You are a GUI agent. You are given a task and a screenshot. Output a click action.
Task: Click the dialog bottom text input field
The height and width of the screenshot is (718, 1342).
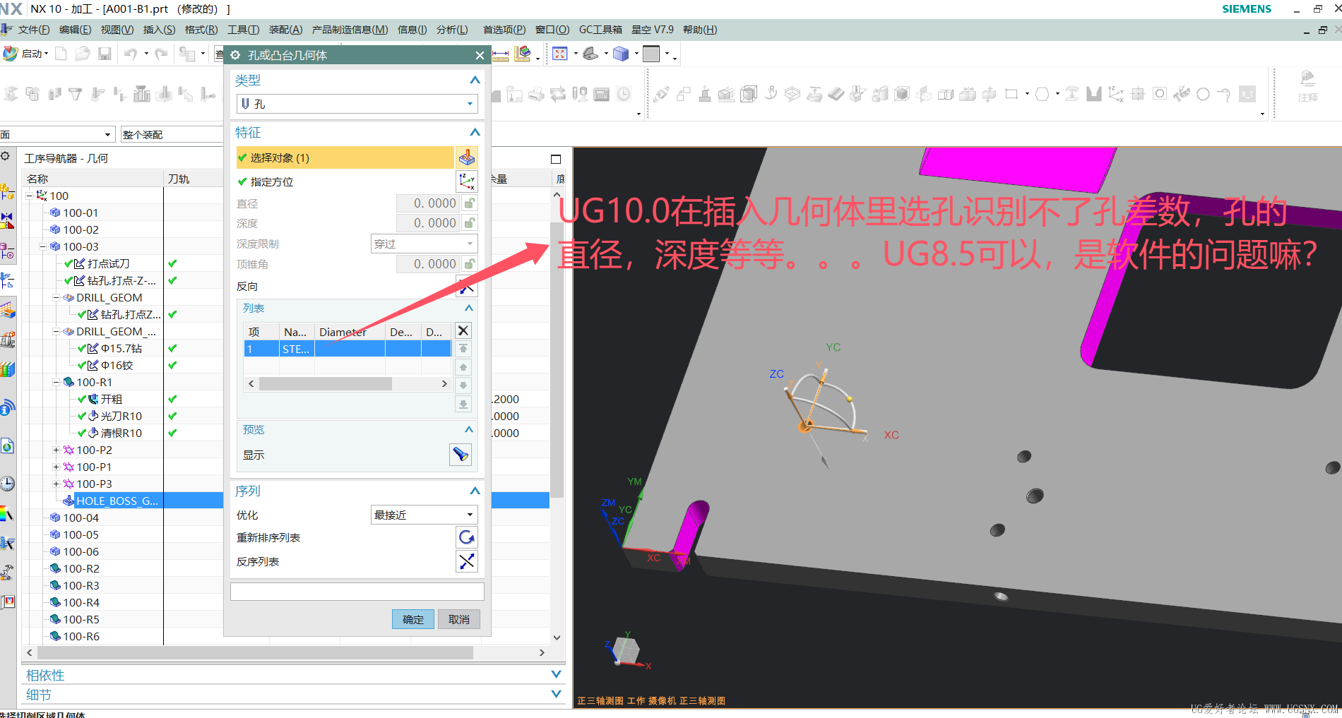pos(357,592)
